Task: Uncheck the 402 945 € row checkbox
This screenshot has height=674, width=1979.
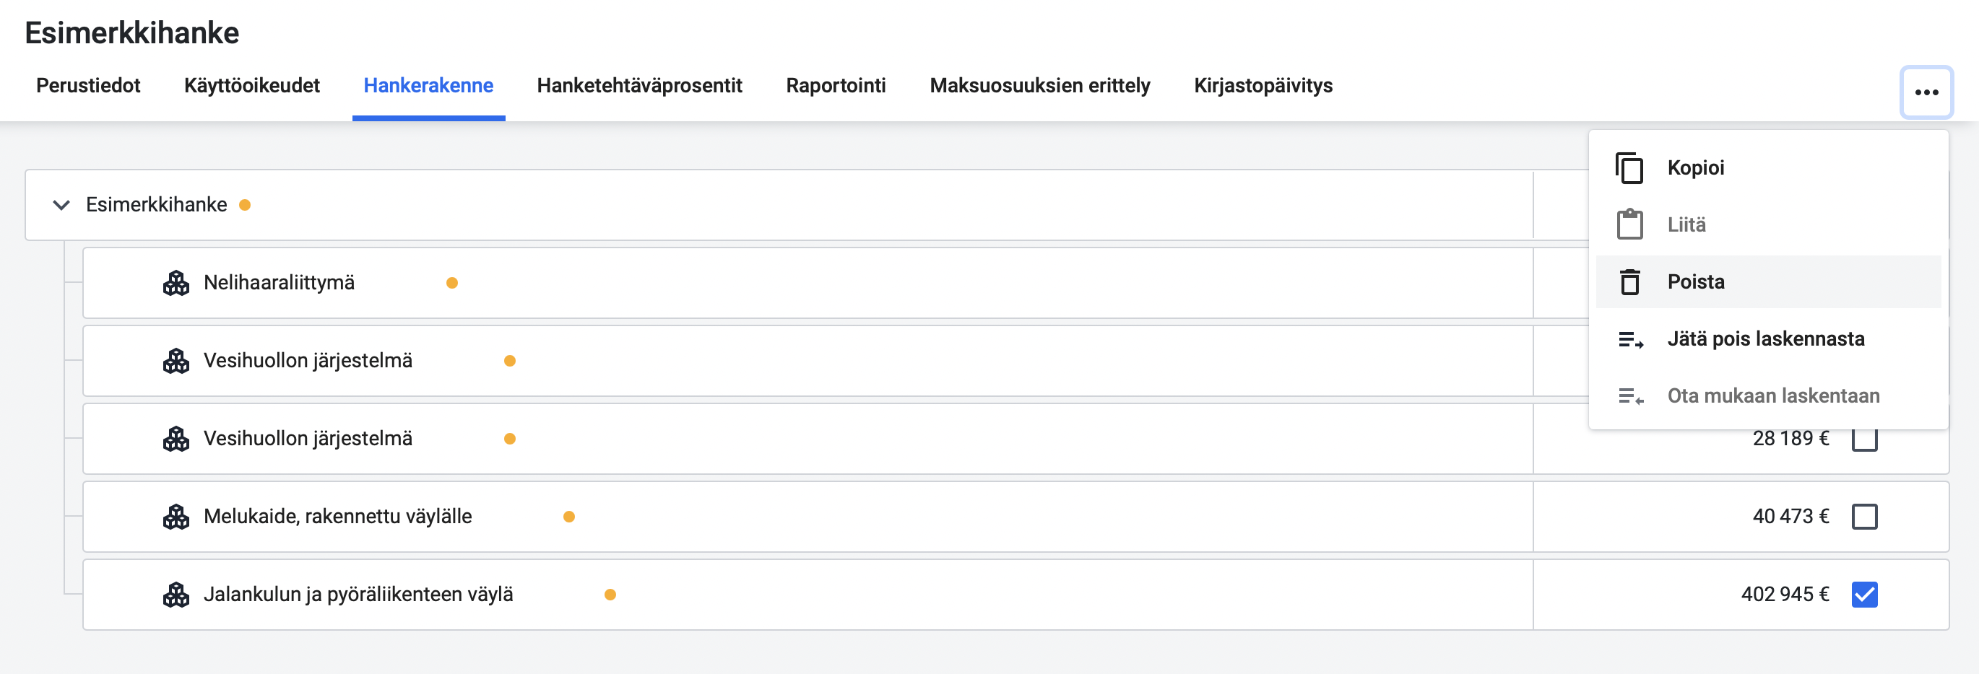Action: point(1865,594)
